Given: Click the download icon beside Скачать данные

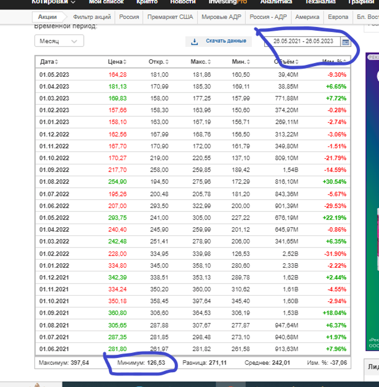Looking at the screenshot, I should click(x=194, y=42).
